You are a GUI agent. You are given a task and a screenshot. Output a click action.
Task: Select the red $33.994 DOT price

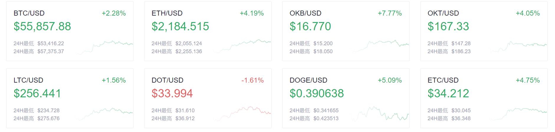click(172, 93)
